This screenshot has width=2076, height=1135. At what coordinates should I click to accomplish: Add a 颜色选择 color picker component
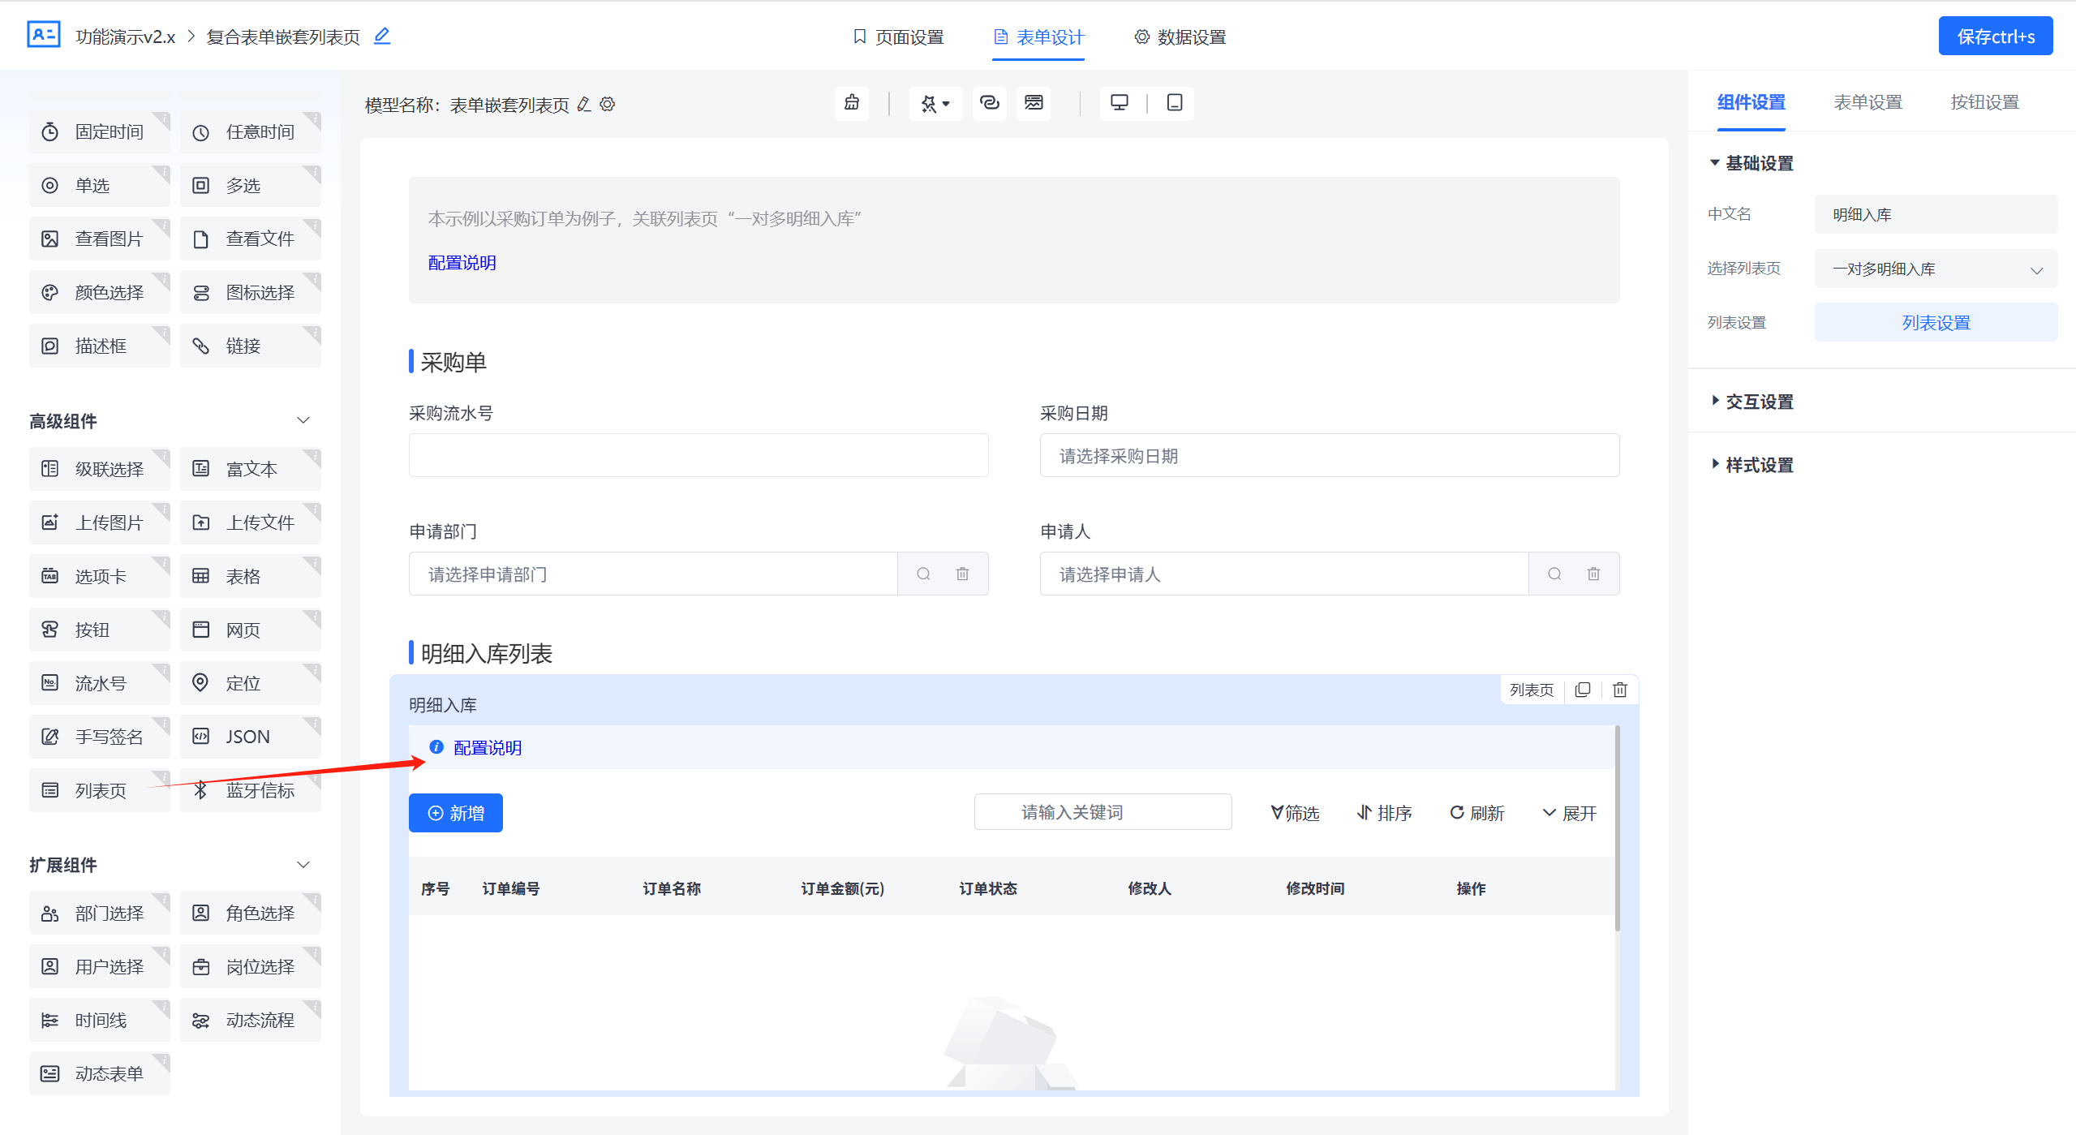[x=99, y=292]
